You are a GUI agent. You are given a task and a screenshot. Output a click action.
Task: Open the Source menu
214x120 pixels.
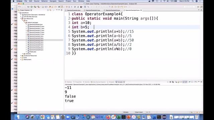coord(36,1)
